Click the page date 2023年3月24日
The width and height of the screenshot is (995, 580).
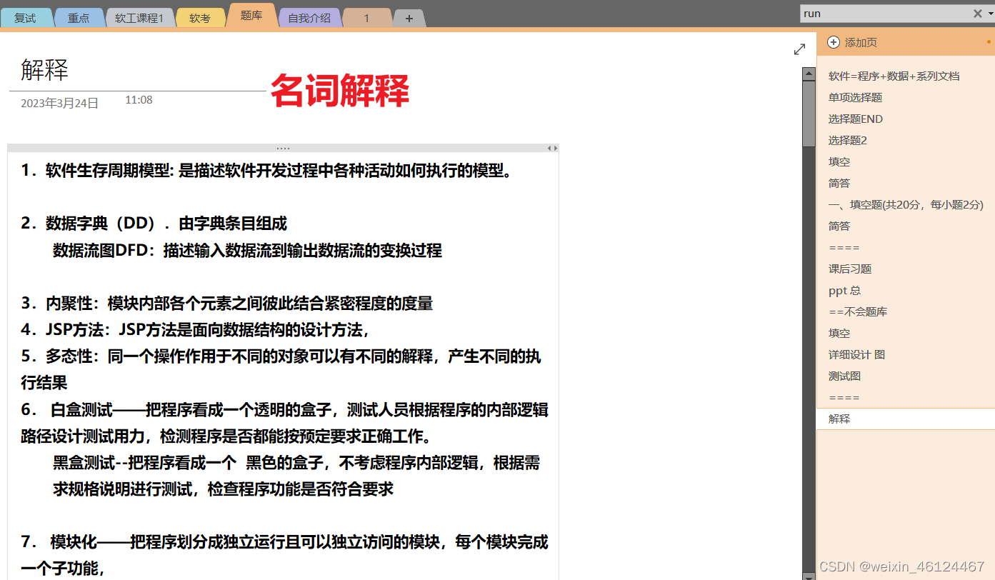pos(59,103)
